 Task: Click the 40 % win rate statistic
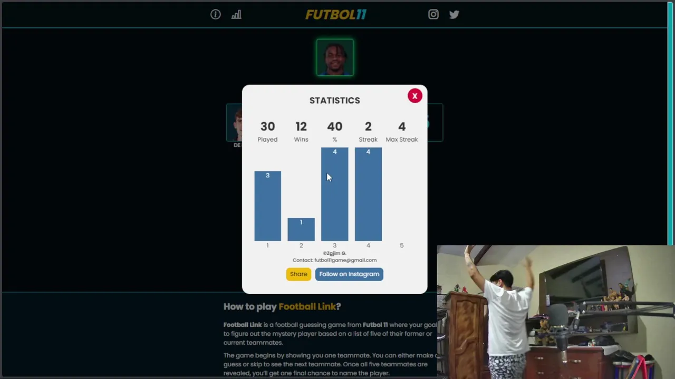pyautogui.click(x=334, y=131)
